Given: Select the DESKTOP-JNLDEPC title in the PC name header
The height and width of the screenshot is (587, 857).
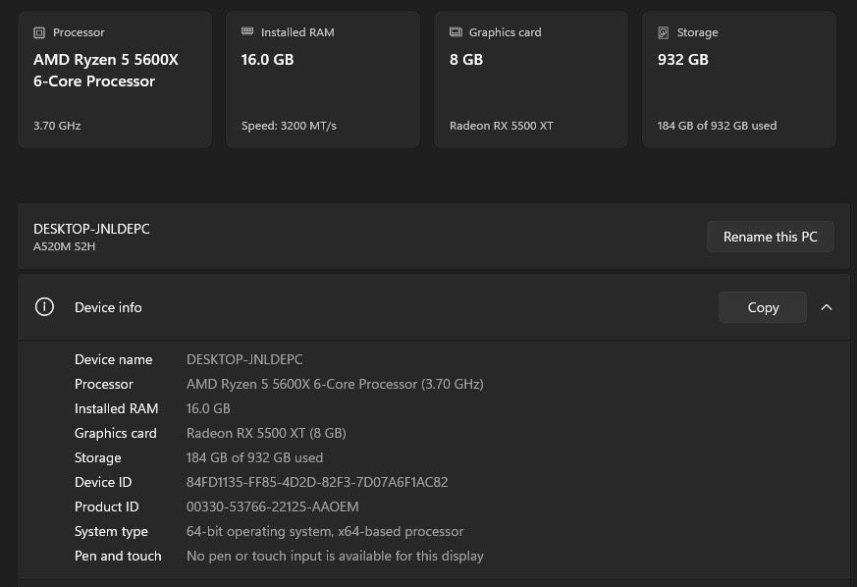Looking at the screenshot, I should 91,229.
